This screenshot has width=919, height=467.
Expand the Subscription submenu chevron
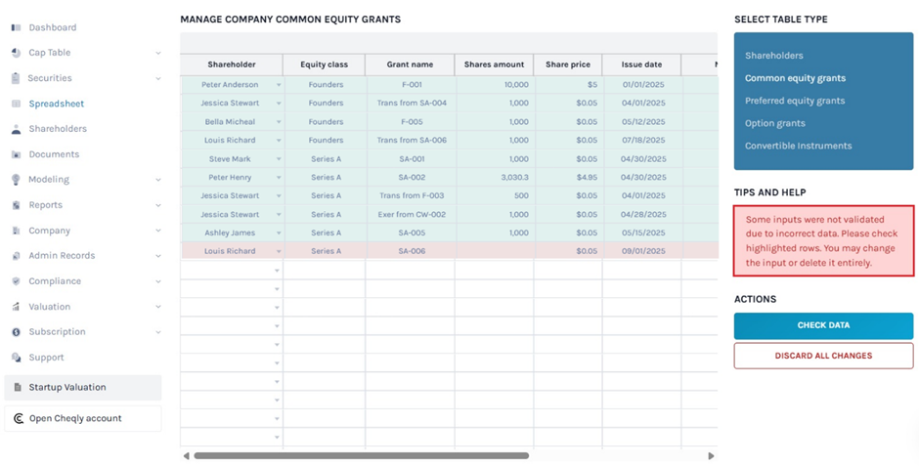click(158, 332)
